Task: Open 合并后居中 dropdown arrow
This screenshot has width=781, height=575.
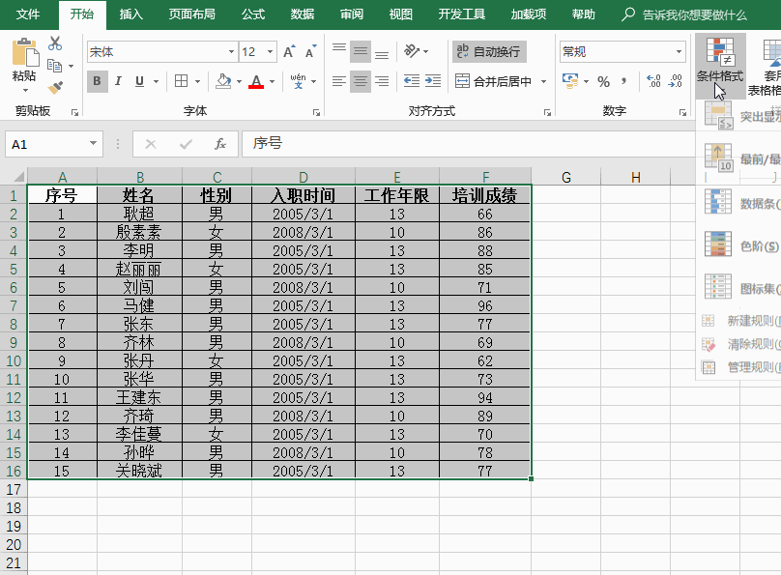Action: [x=543, y=81]
